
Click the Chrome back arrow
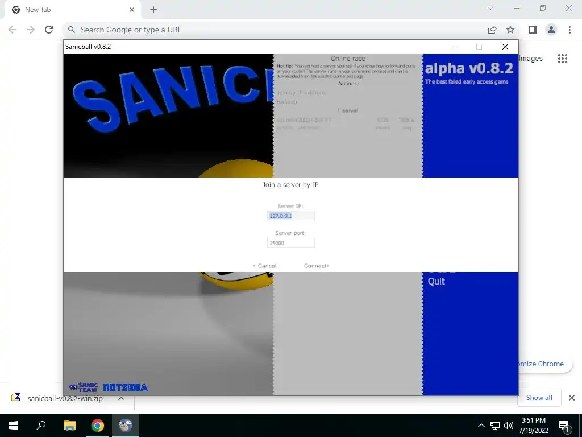(x=13, y=30)
